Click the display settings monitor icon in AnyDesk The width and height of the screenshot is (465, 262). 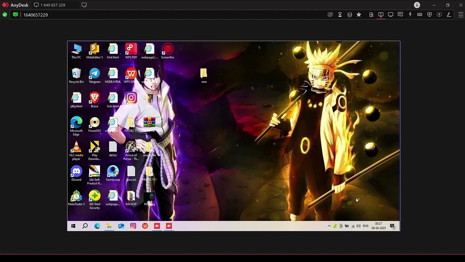pos(390,15)
